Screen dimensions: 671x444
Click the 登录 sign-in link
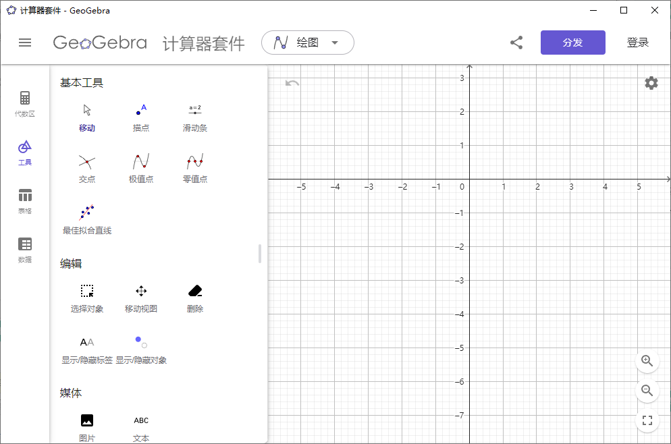(637, 42)
